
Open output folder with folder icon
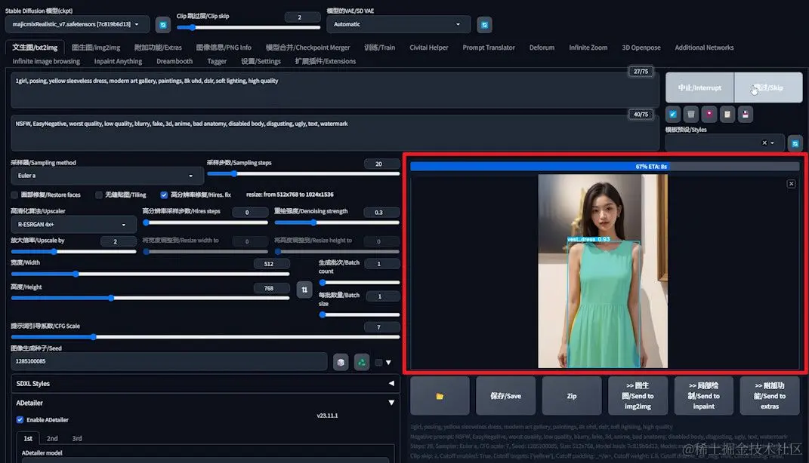[440, 396]
